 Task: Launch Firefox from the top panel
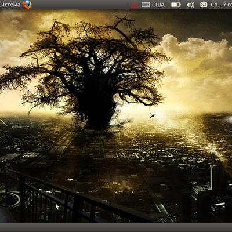click(27, 5)
